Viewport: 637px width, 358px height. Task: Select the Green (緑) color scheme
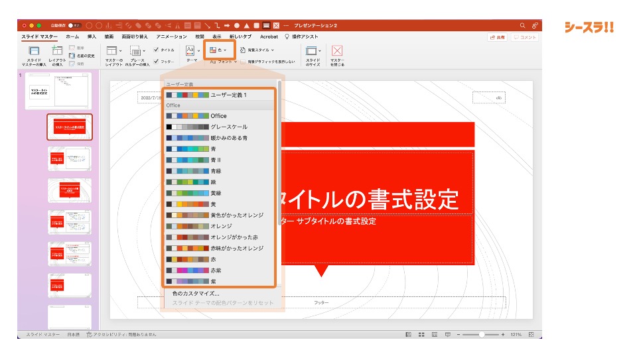(220, 182)
